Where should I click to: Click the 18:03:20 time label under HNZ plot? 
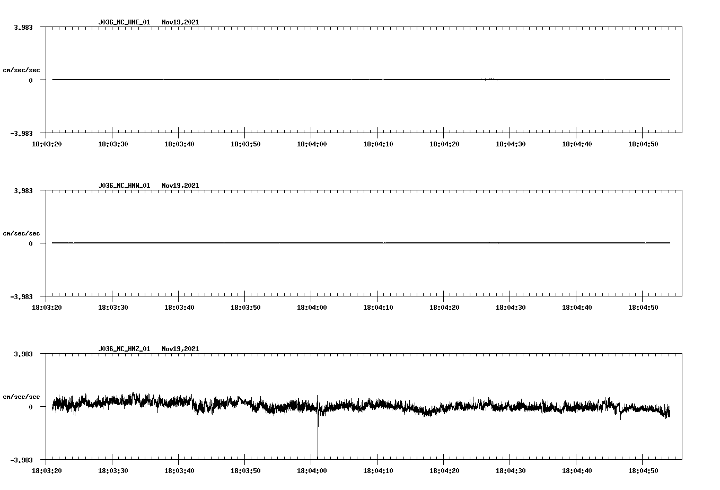[x=47, y=470]
